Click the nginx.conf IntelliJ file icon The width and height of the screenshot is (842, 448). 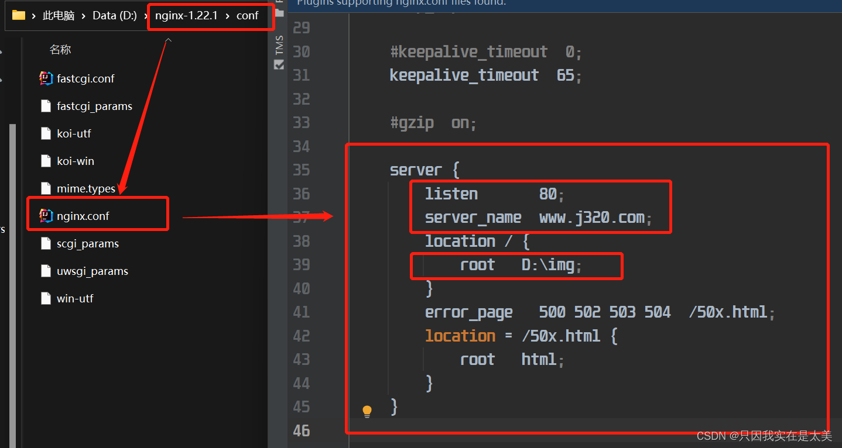[x=46, y=216]
